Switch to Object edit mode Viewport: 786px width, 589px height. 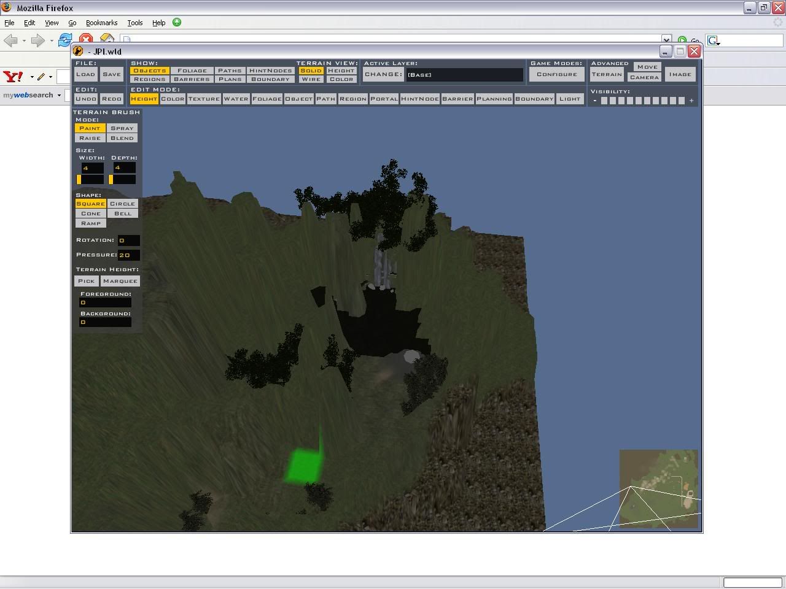[x=298, y=99]
